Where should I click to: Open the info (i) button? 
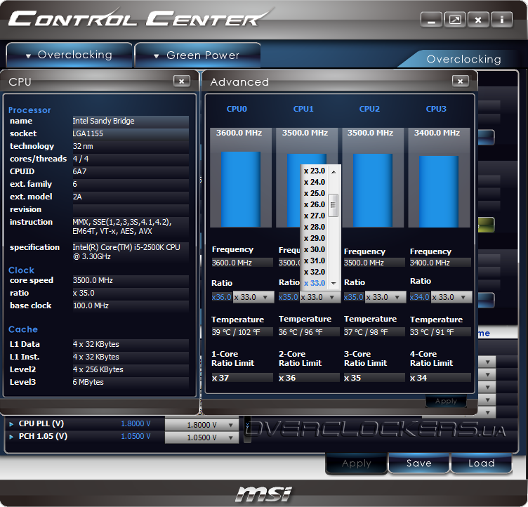point(501,20)
